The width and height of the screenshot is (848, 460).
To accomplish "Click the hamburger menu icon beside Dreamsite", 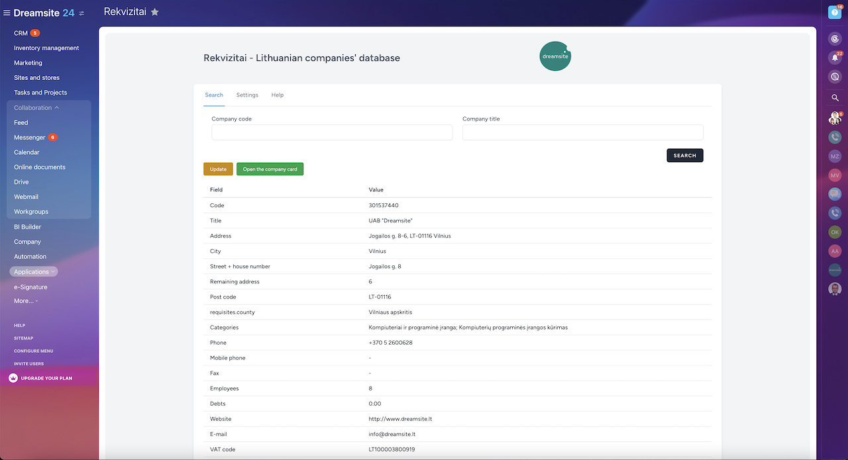I will click(7, 13).
